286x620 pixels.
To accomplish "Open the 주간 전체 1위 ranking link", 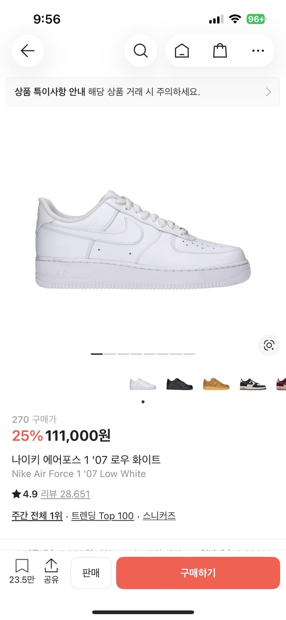I will [x=37, y=516].
